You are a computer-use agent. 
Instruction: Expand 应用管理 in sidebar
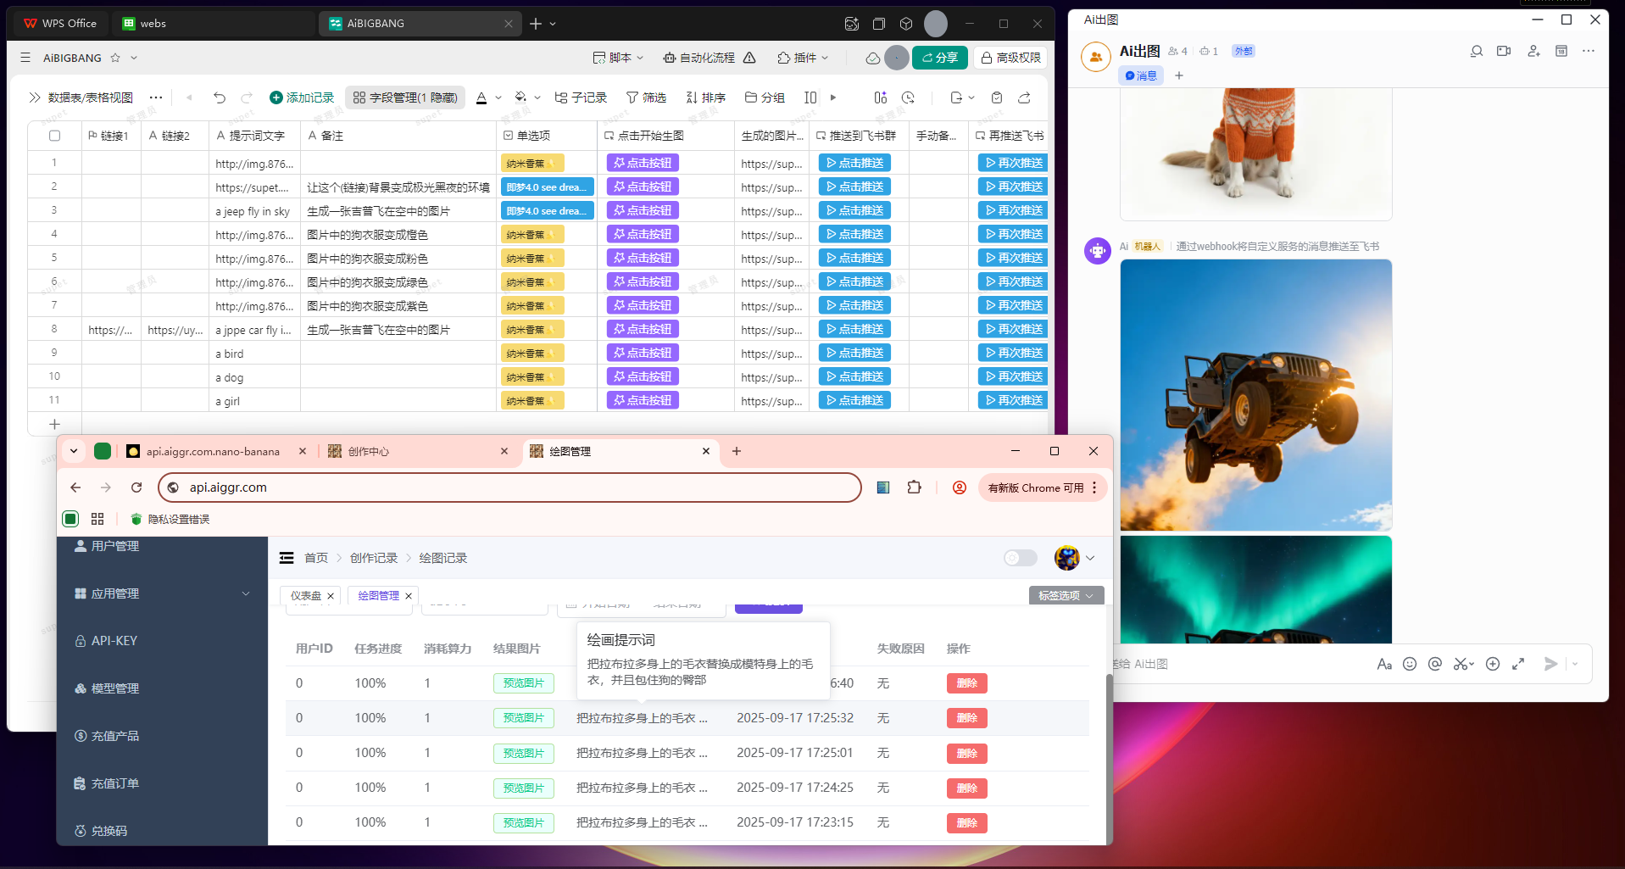click(x=162, y=593)
